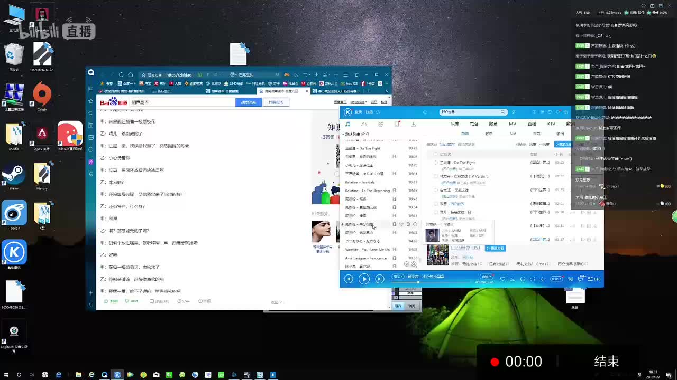Open the radio broadcast icon tab in Kugou
The height and width of the screenshot is (380, 677).
coord(380,124)
